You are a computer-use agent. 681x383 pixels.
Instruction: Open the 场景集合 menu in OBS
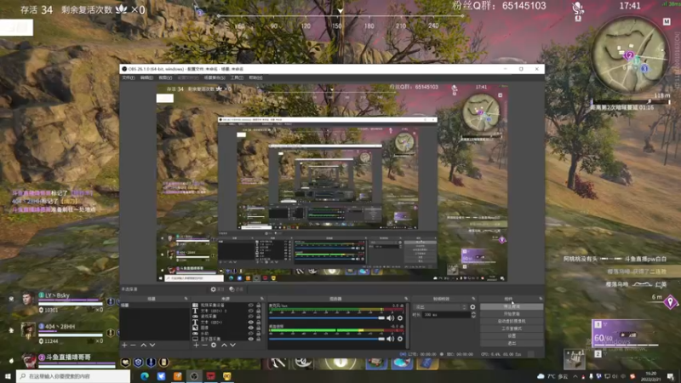point(215,77)
